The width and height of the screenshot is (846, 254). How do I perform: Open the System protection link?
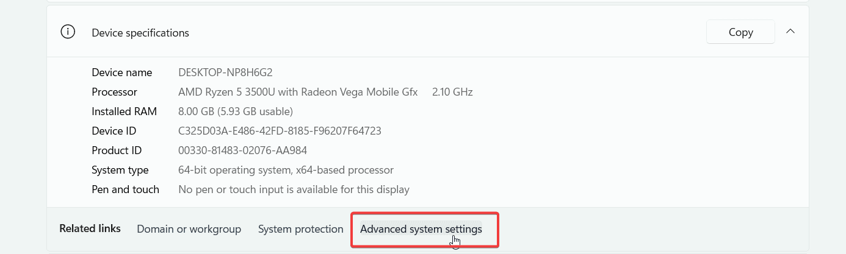click(300, 229)
